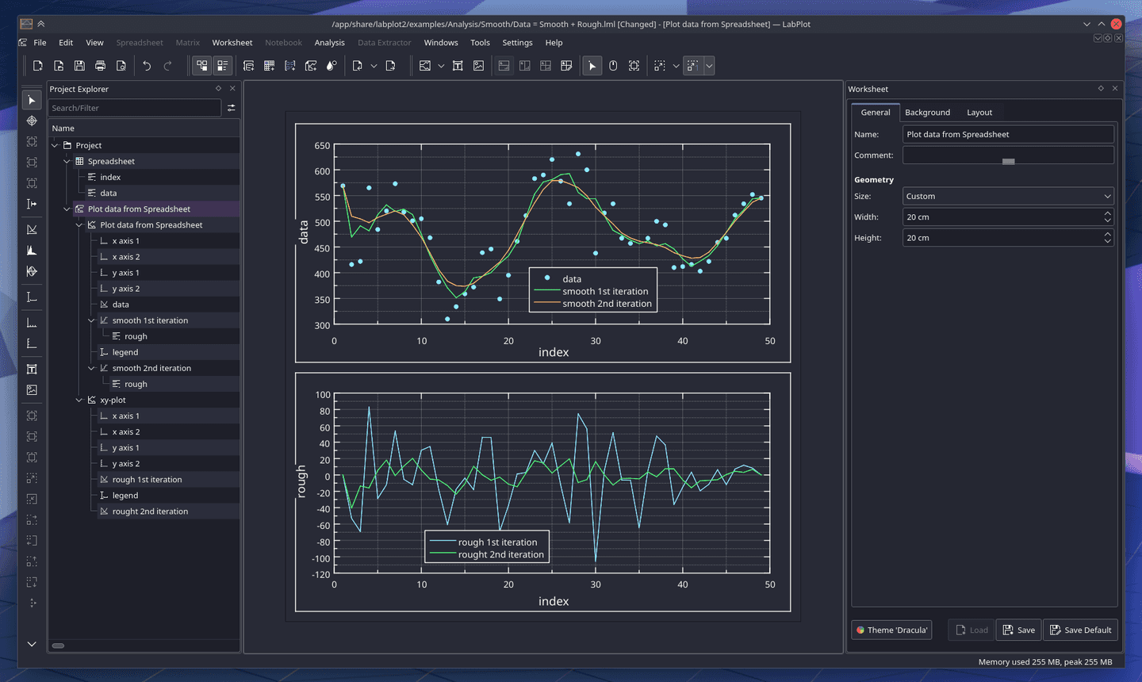Save the project with the floppy disk icon
The width and height of the screenshot is (1142, 682).
[x=79, y=66]
